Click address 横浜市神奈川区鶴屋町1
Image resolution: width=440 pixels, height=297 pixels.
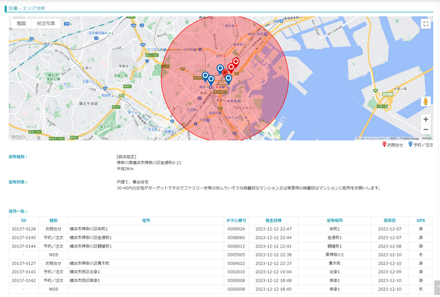91,246
